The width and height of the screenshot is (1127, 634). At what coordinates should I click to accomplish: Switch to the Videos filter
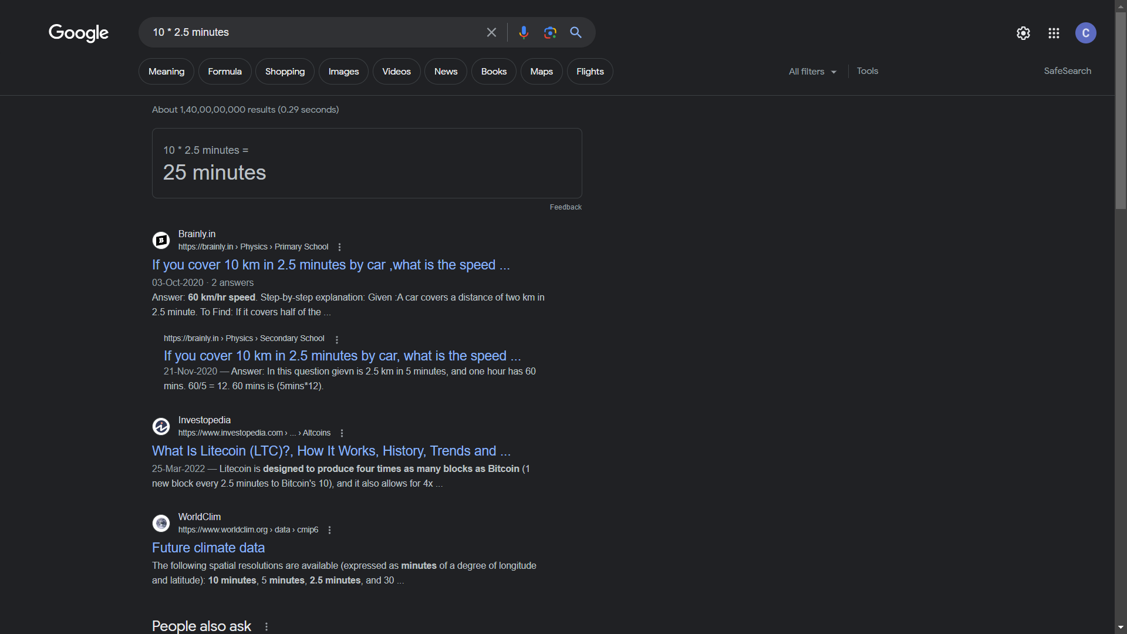tap(396, 72)
